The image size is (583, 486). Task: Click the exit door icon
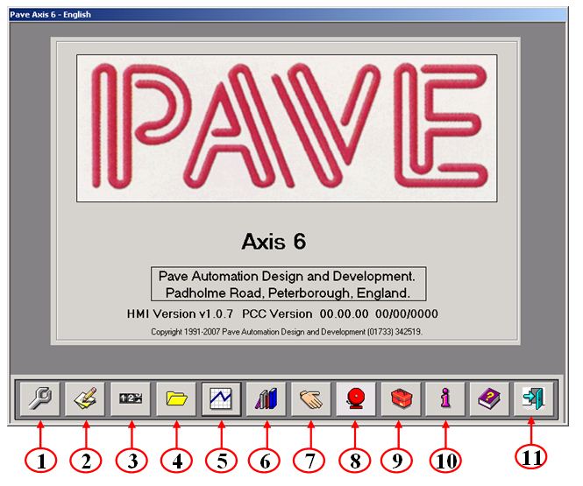pos(534,399)
